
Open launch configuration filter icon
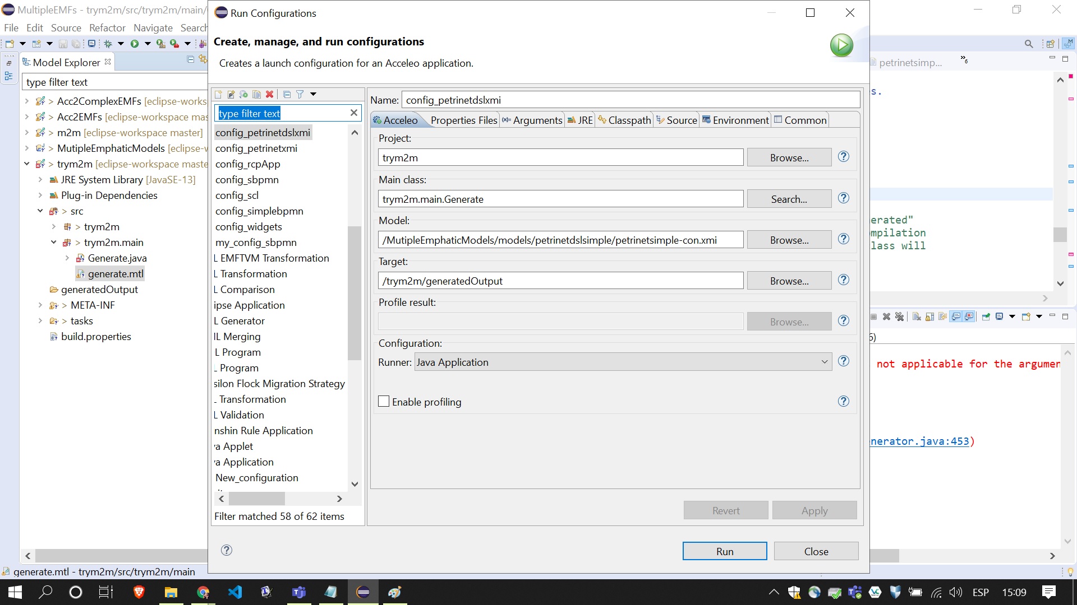coord(300,94)
